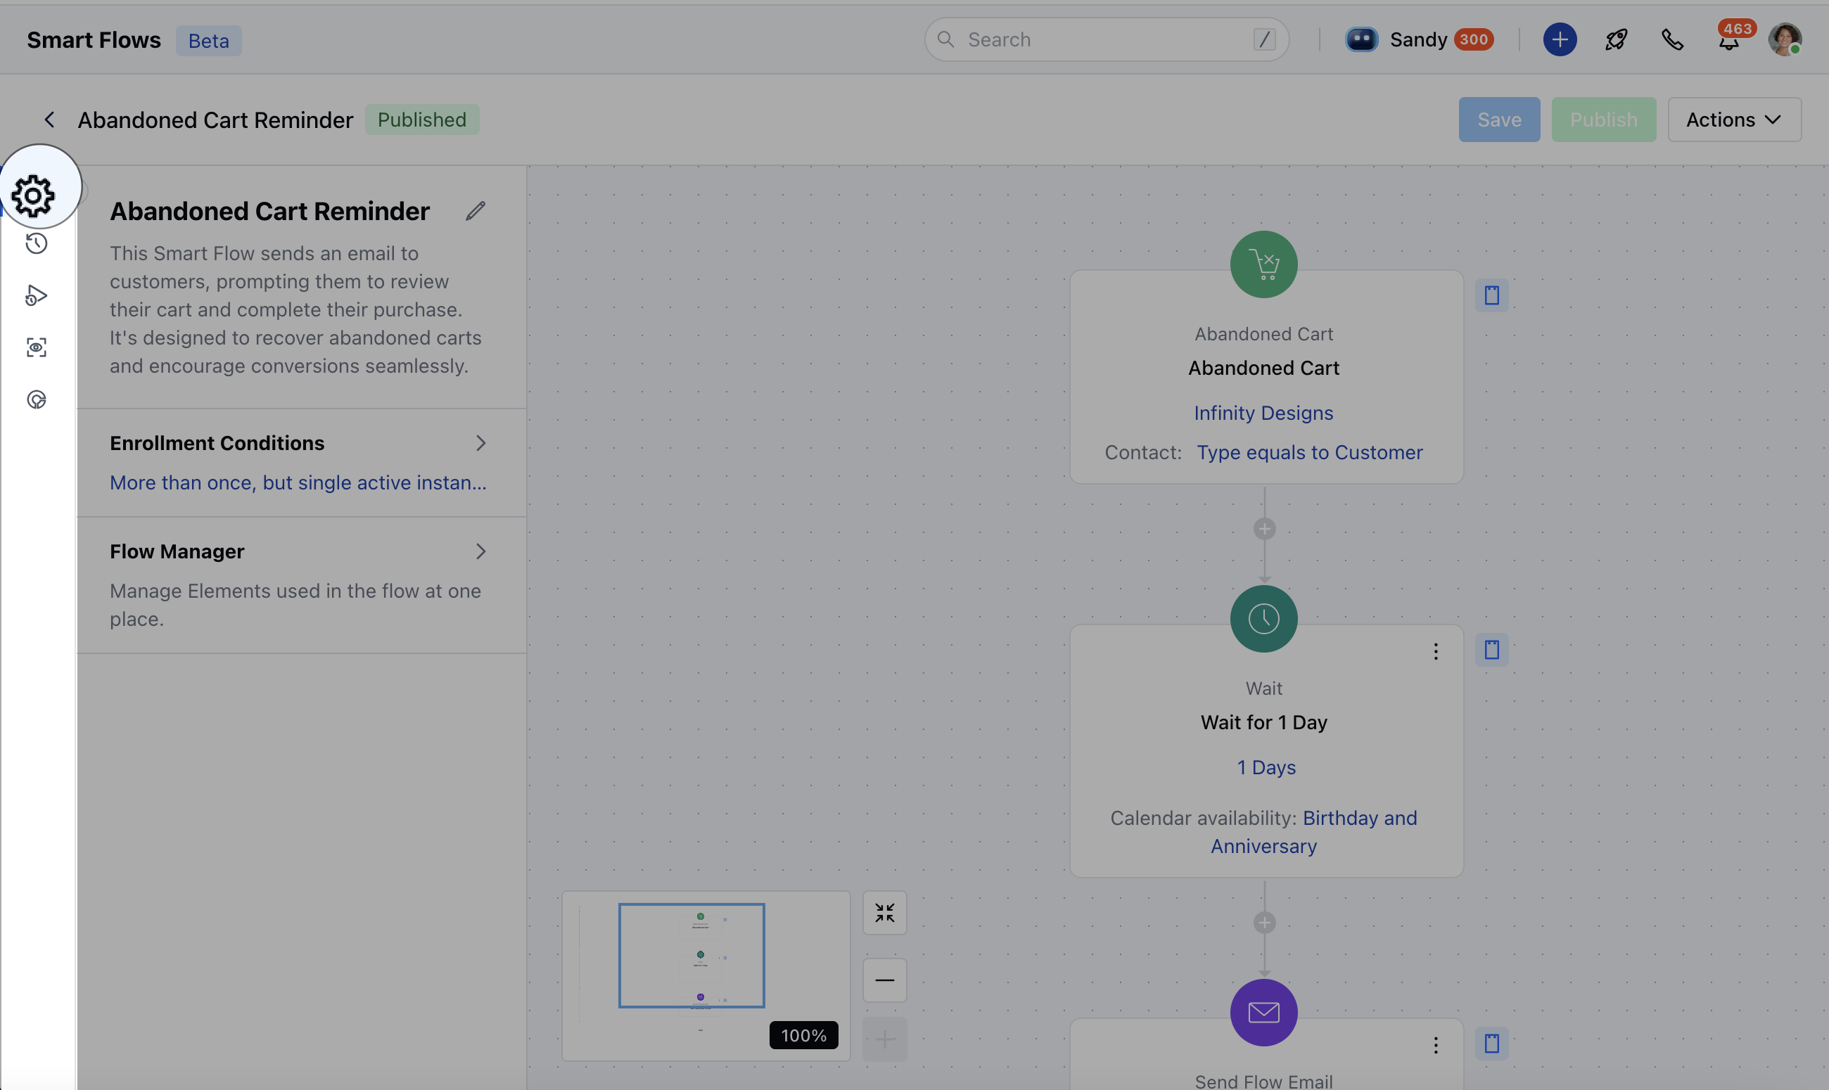Open Send Flow Email three-dot menu
This screenshot has height=1090, width=1829.
(1435, 1045)
